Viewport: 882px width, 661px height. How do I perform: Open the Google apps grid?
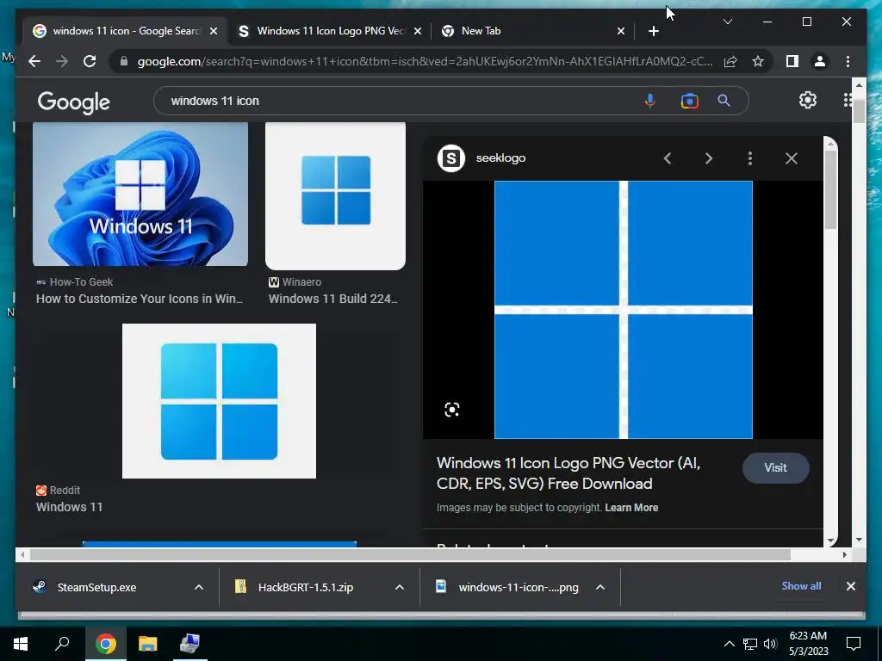(x=848, y=100)
